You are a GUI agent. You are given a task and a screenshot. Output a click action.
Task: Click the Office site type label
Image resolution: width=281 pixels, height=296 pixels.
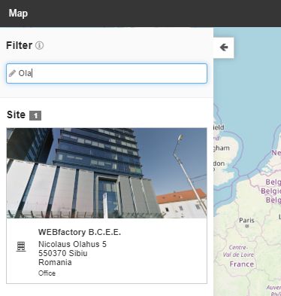tap(47, 273)
